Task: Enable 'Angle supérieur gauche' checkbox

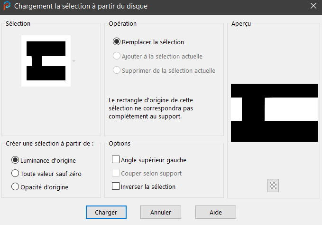Action: click(x=116, y=160)
